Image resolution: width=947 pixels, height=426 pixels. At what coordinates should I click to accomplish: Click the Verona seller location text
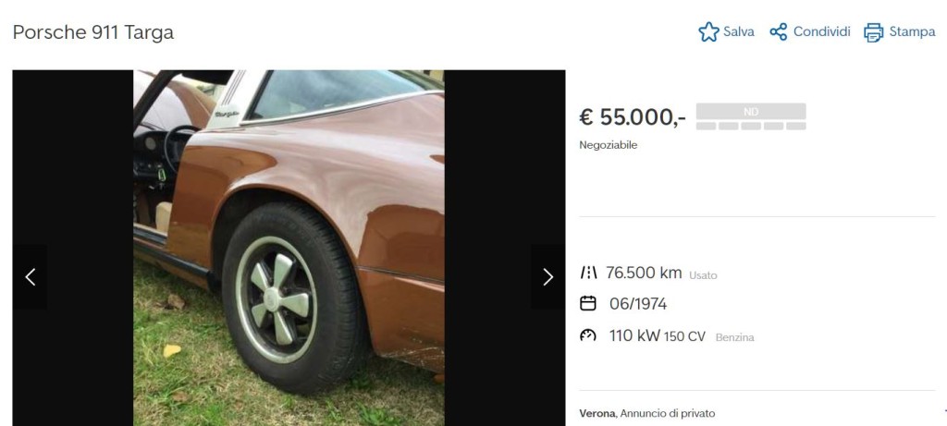[598, 414]
